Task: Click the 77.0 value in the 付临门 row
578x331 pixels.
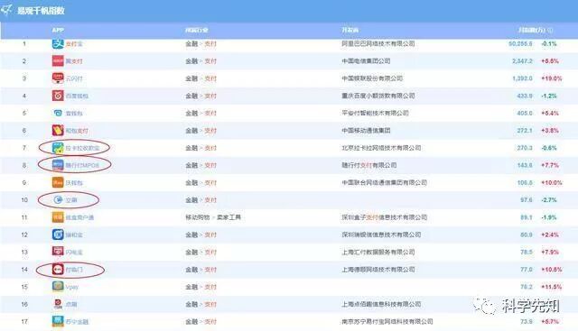Action: tap(527, 270)
